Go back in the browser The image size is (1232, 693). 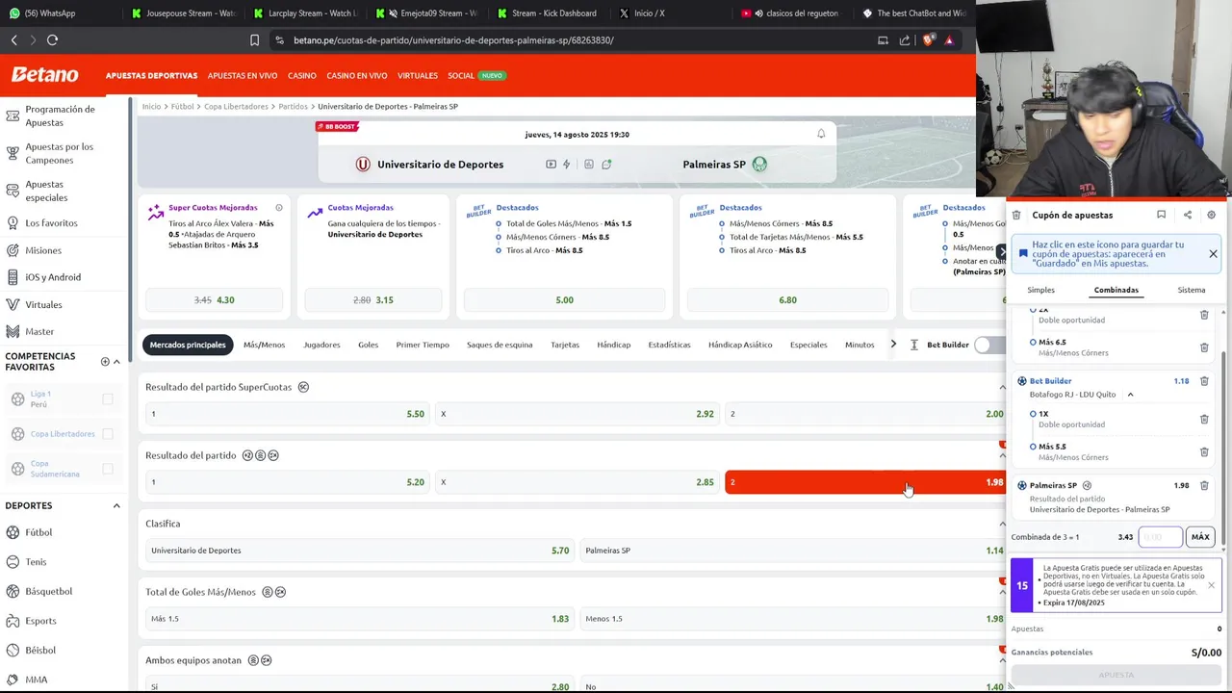pos(14,40)
